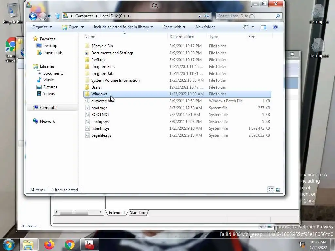
Task: Click the Open toolbar button
Action: click(x=70, y=27)
